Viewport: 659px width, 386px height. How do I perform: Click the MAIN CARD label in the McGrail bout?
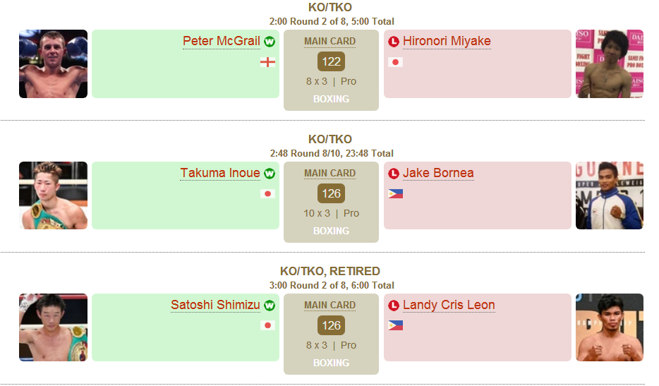tap(330, 41)
